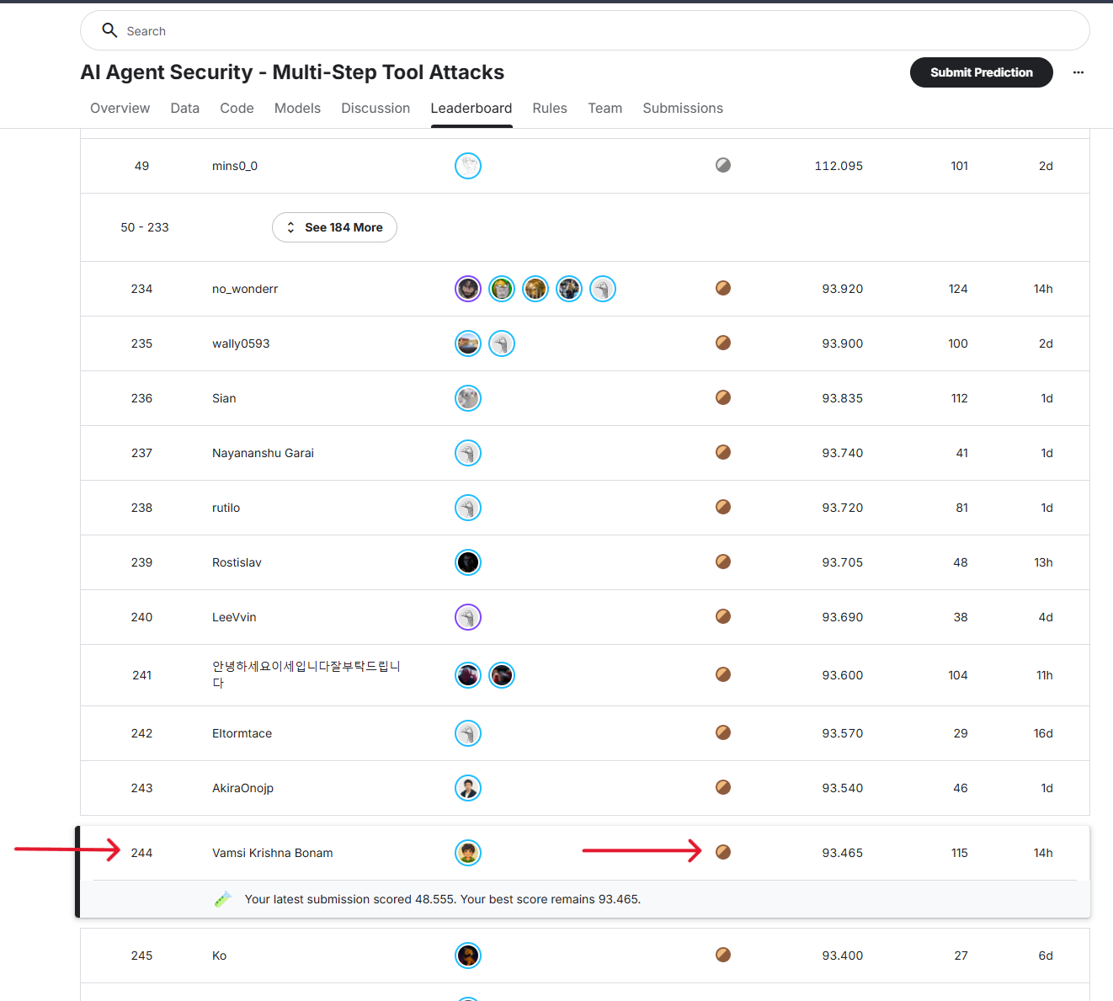Open wally0593 team name
1113x1001 pixels.
click(x=241, y=343)
